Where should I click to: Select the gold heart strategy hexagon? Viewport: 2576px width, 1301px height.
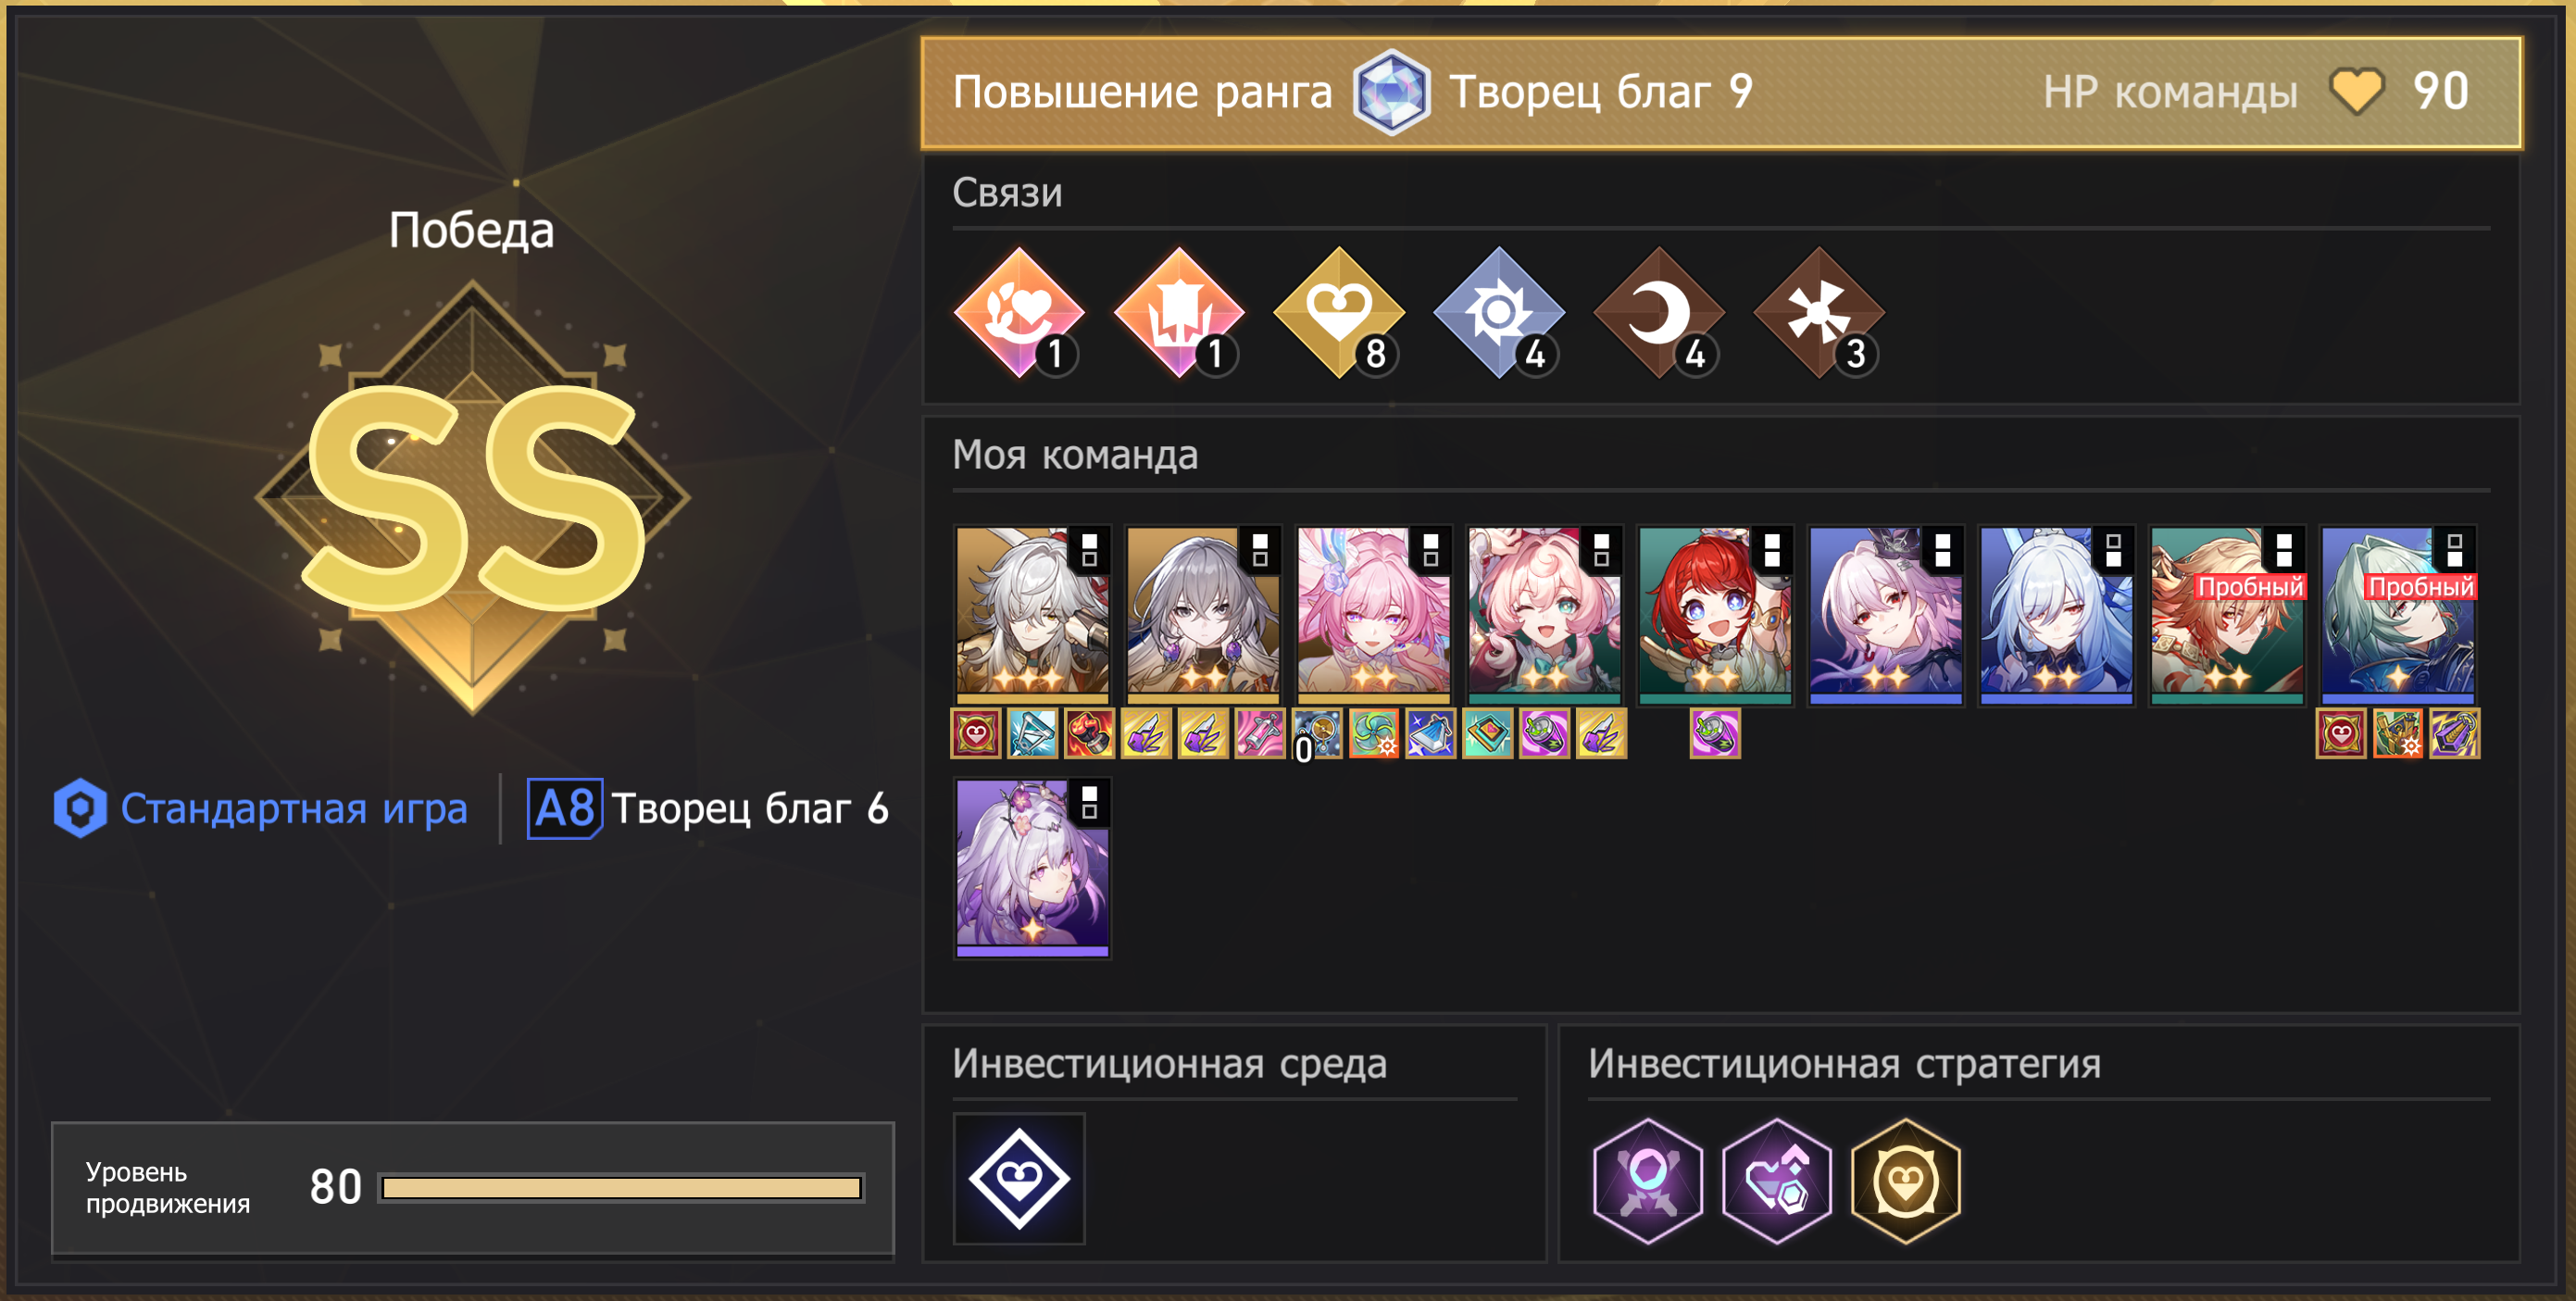pos(1905,1180)
